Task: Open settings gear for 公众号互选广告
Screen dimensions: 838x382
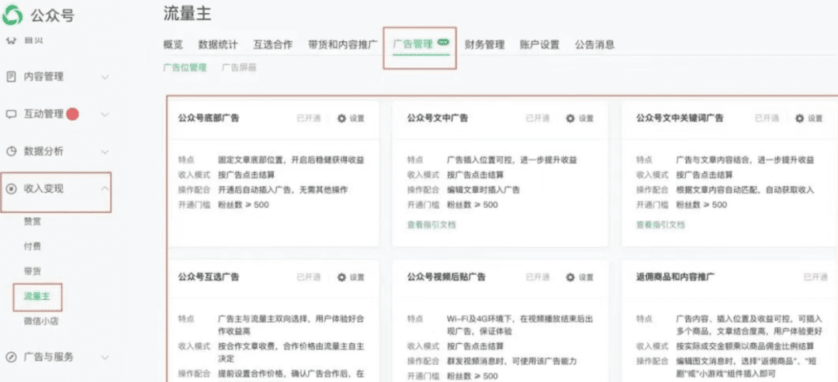Action: point(342,277)
